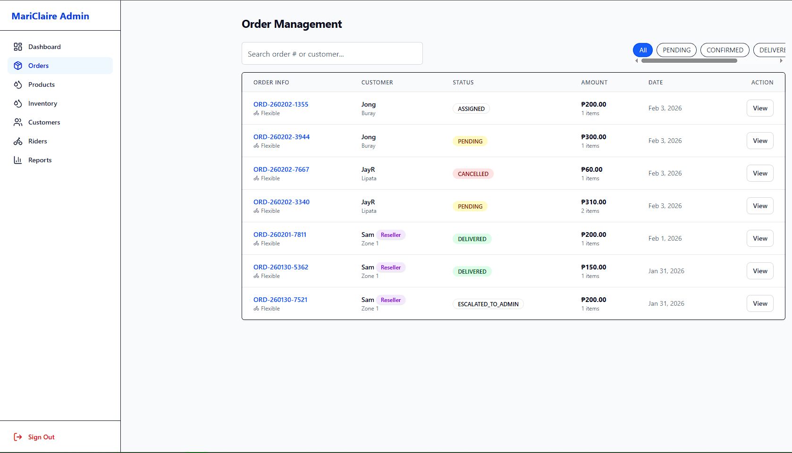Click the Sign Out logout arrow icon

[x=18, y=437]
